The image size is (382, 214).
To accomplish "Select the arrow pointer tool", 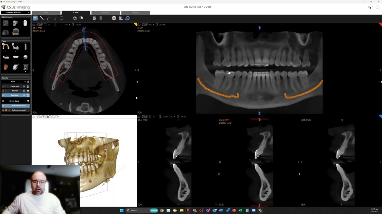I will pos(35,18).
